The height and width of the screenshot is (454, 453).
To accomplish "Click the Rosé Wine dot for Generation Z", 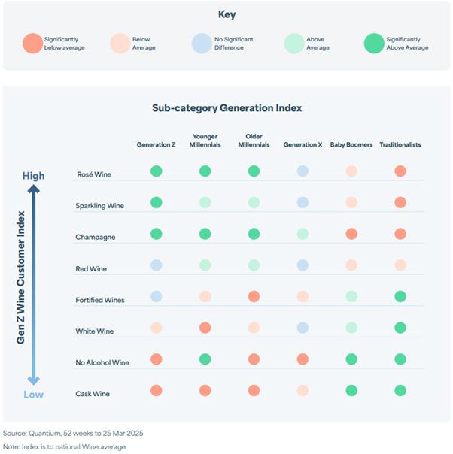I will 156,171.
